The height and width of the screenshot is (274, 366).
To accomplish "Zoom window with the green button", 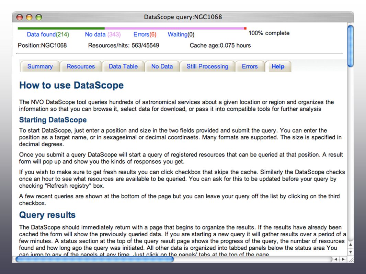I will click(39, 17).
